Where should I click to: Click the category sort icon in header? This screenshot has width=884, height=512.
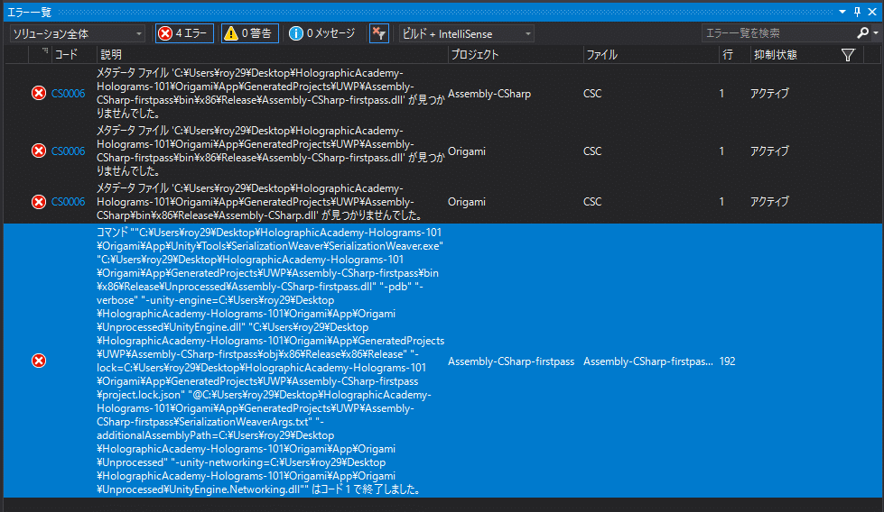(44, 51)
